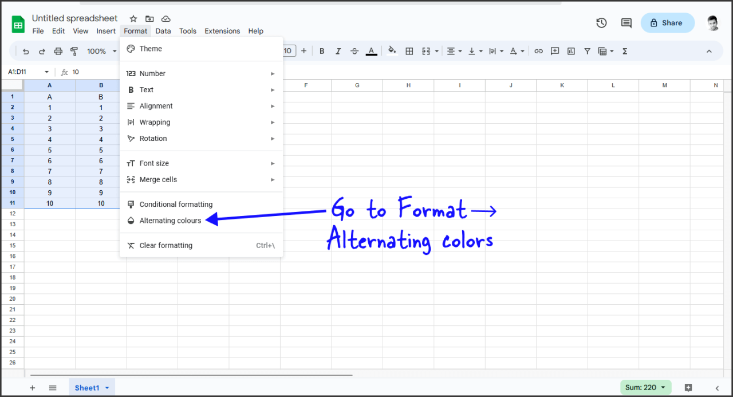Toggle bold formatting
The height and width of the screenshot is (397, 733).
pyautogui.click(x=322, y=52)
